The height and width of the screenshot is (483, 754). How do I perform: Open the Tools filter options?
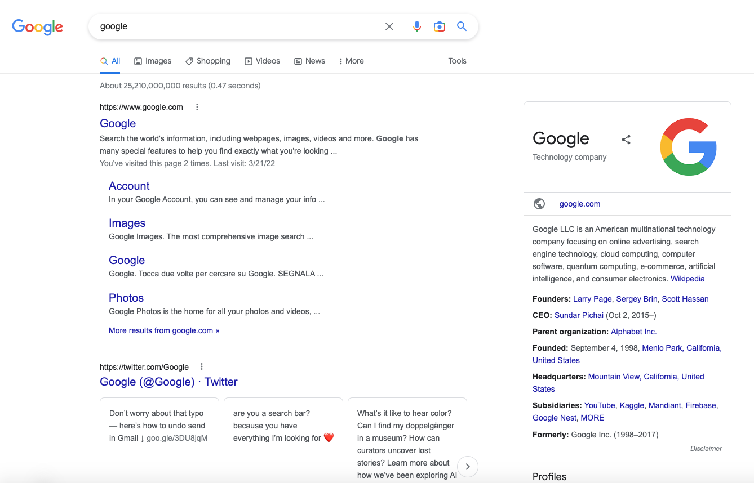[457, 61]
